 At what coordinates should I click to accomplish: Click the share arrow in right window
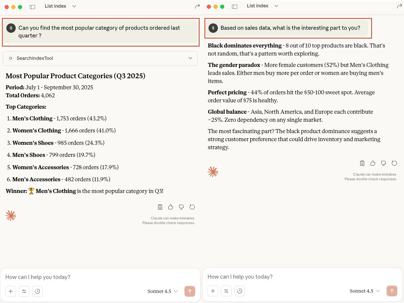399,6
